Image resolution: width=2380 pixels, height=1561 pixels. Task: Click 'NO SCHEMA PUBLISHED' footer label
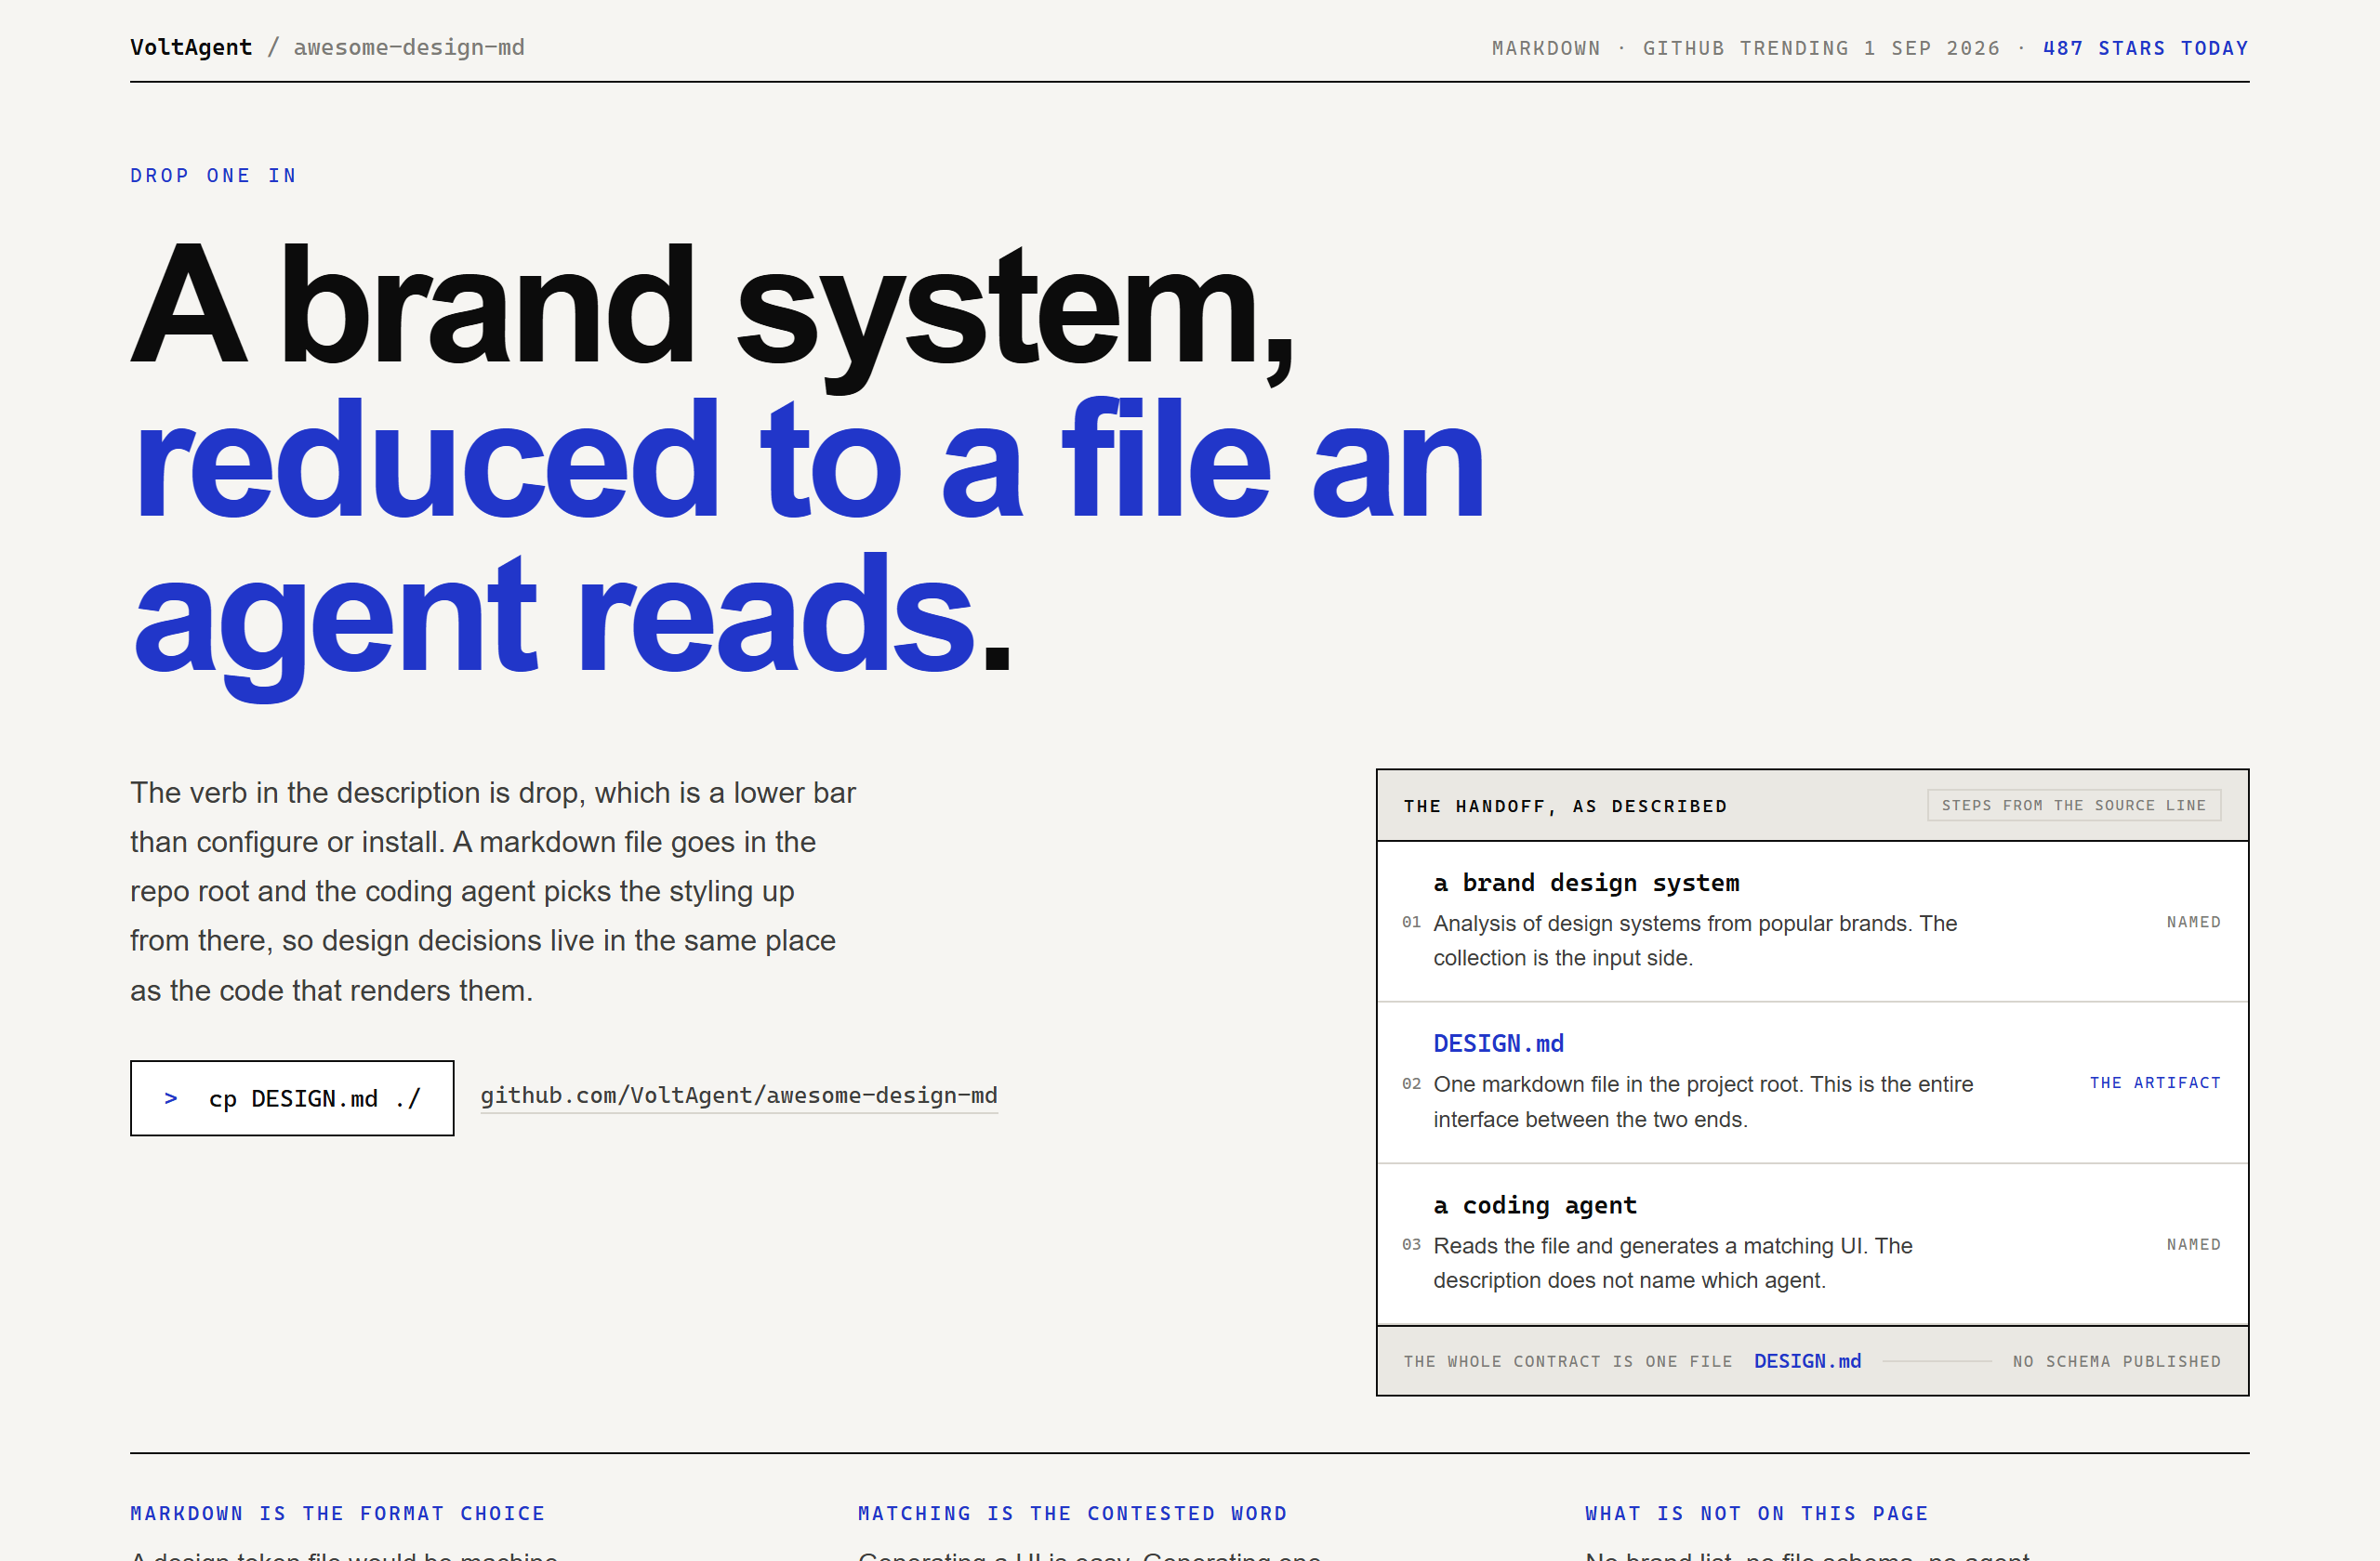pos(2116,1361)
